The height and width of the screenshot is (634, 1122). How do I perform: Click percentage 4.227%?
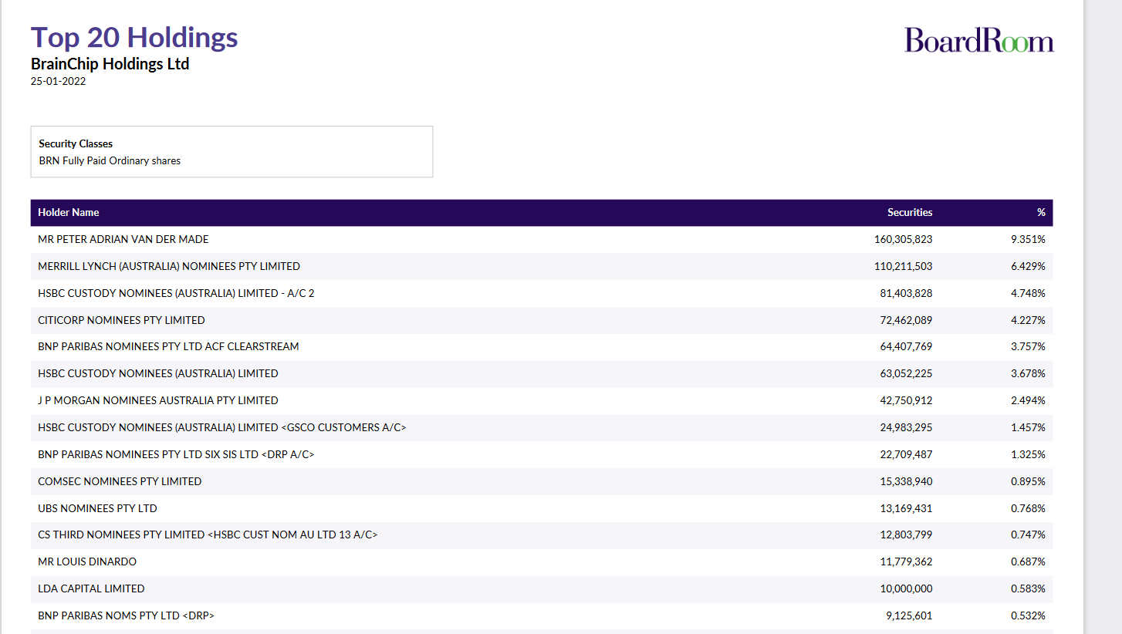tap(1028, 320)
